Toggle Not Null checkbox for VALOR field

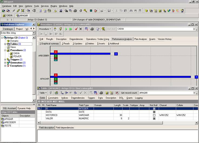(x=154, y=118)
